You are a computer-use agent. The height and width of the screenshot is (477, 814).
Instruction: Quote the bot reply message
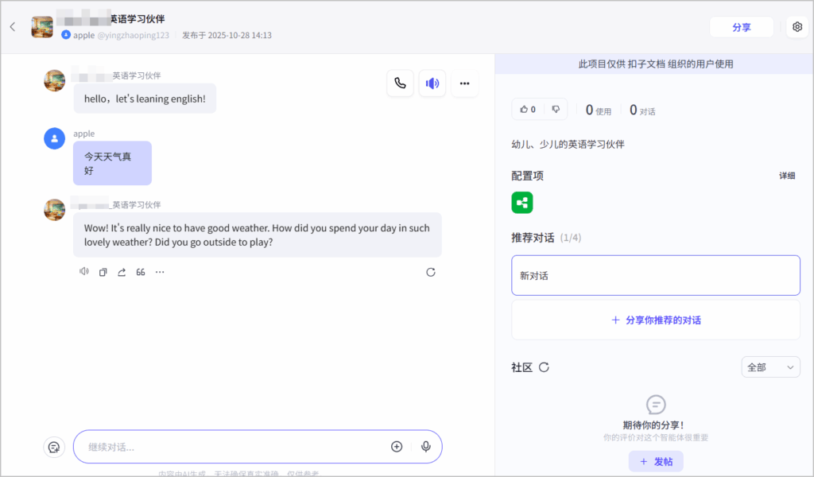point(141,272)
